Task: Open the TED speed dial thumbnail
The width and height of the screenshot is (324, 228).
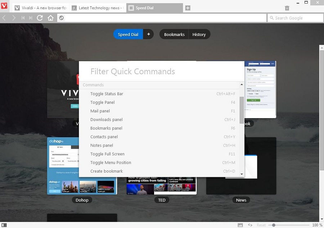Action: point(162,185)
